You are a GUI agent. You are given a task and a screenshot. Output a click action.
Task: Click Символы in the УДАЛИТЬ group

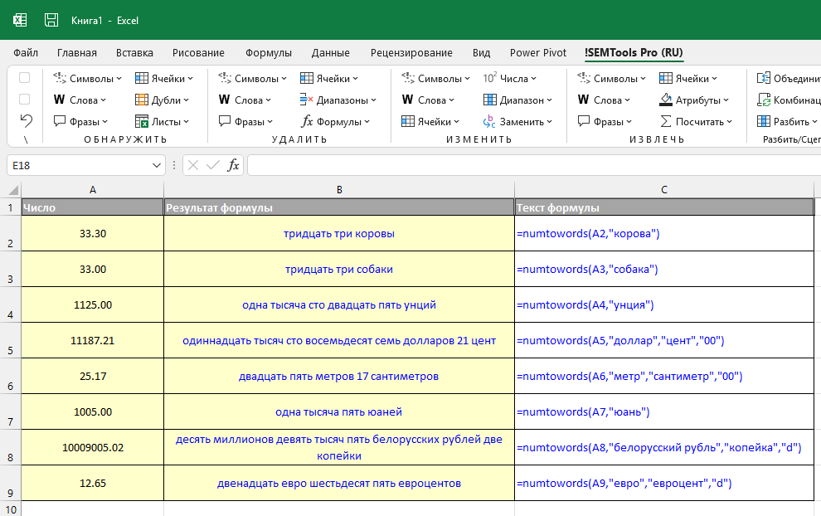[252, 79]
